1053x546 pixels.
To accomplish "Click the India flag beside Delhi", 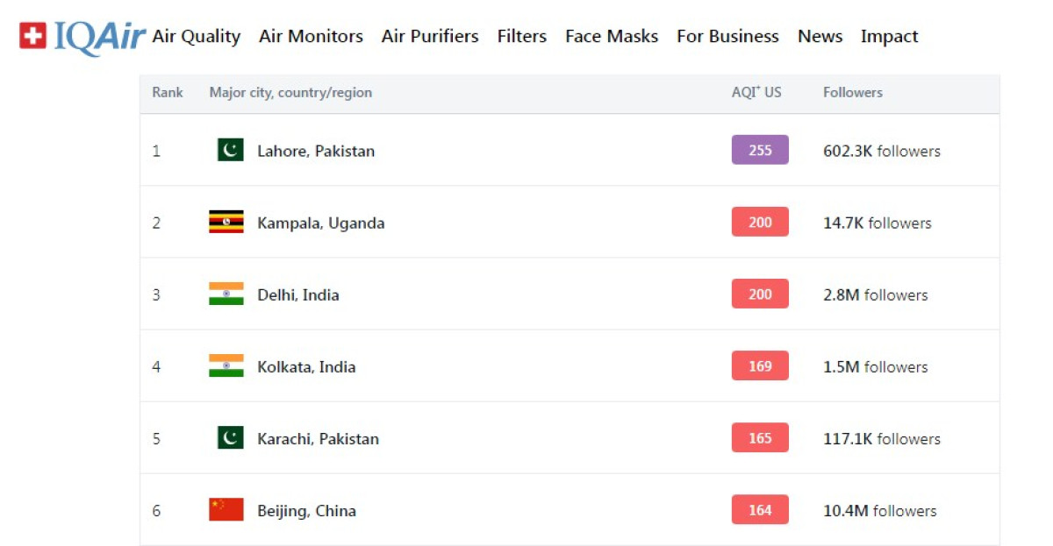I will [226, 294].
